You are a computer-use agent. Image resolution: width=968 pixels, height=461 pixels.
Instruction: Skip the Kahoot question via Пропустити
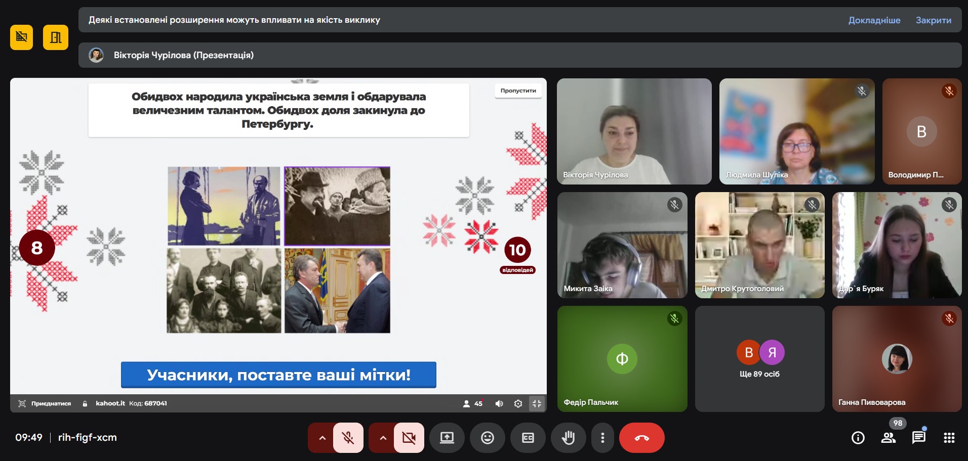518,90
